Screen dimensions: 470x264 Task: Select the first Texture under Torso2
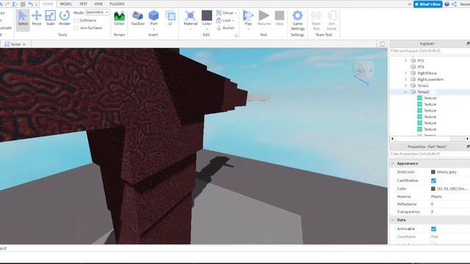(430, 98)
